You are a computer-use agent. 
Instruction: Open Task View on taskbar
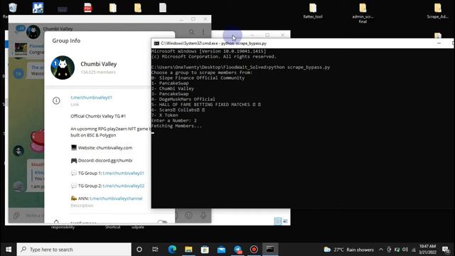155,250
